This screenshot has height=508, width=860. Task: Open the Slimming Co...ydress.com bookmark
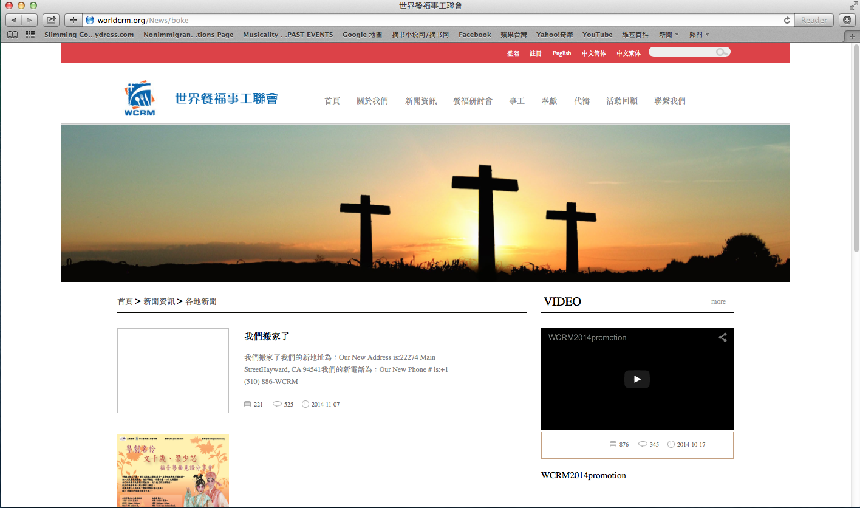(x=89, y=35)
